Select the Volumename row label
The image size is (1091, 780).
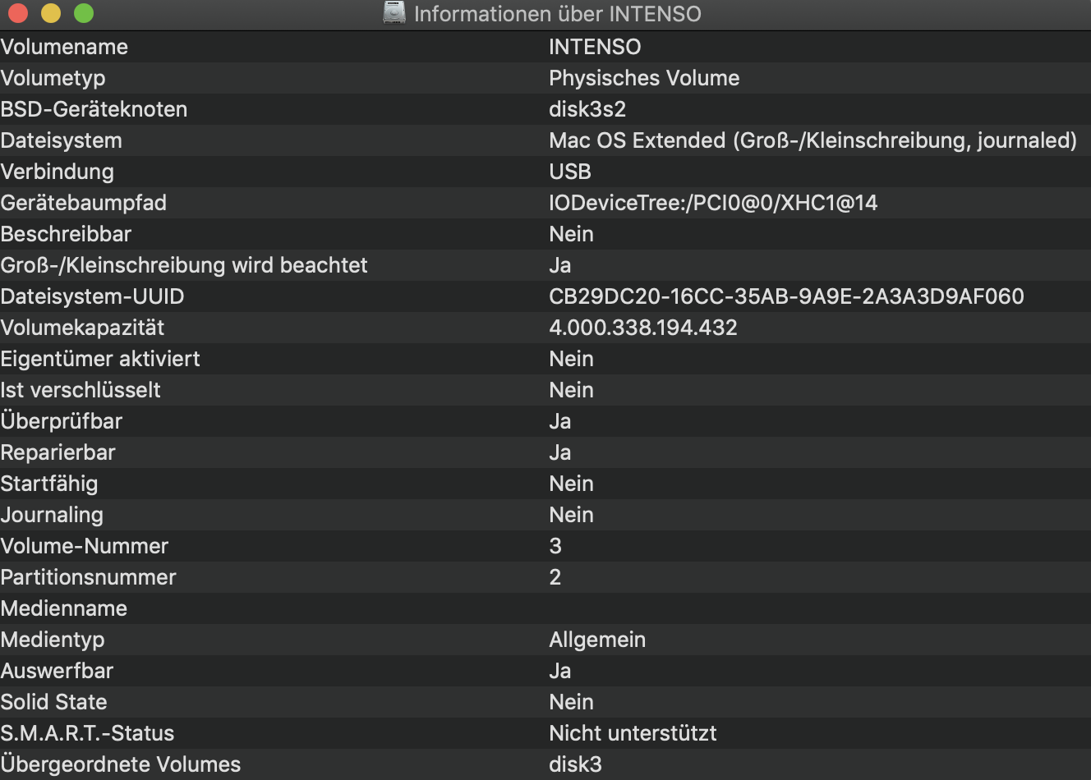64,47
